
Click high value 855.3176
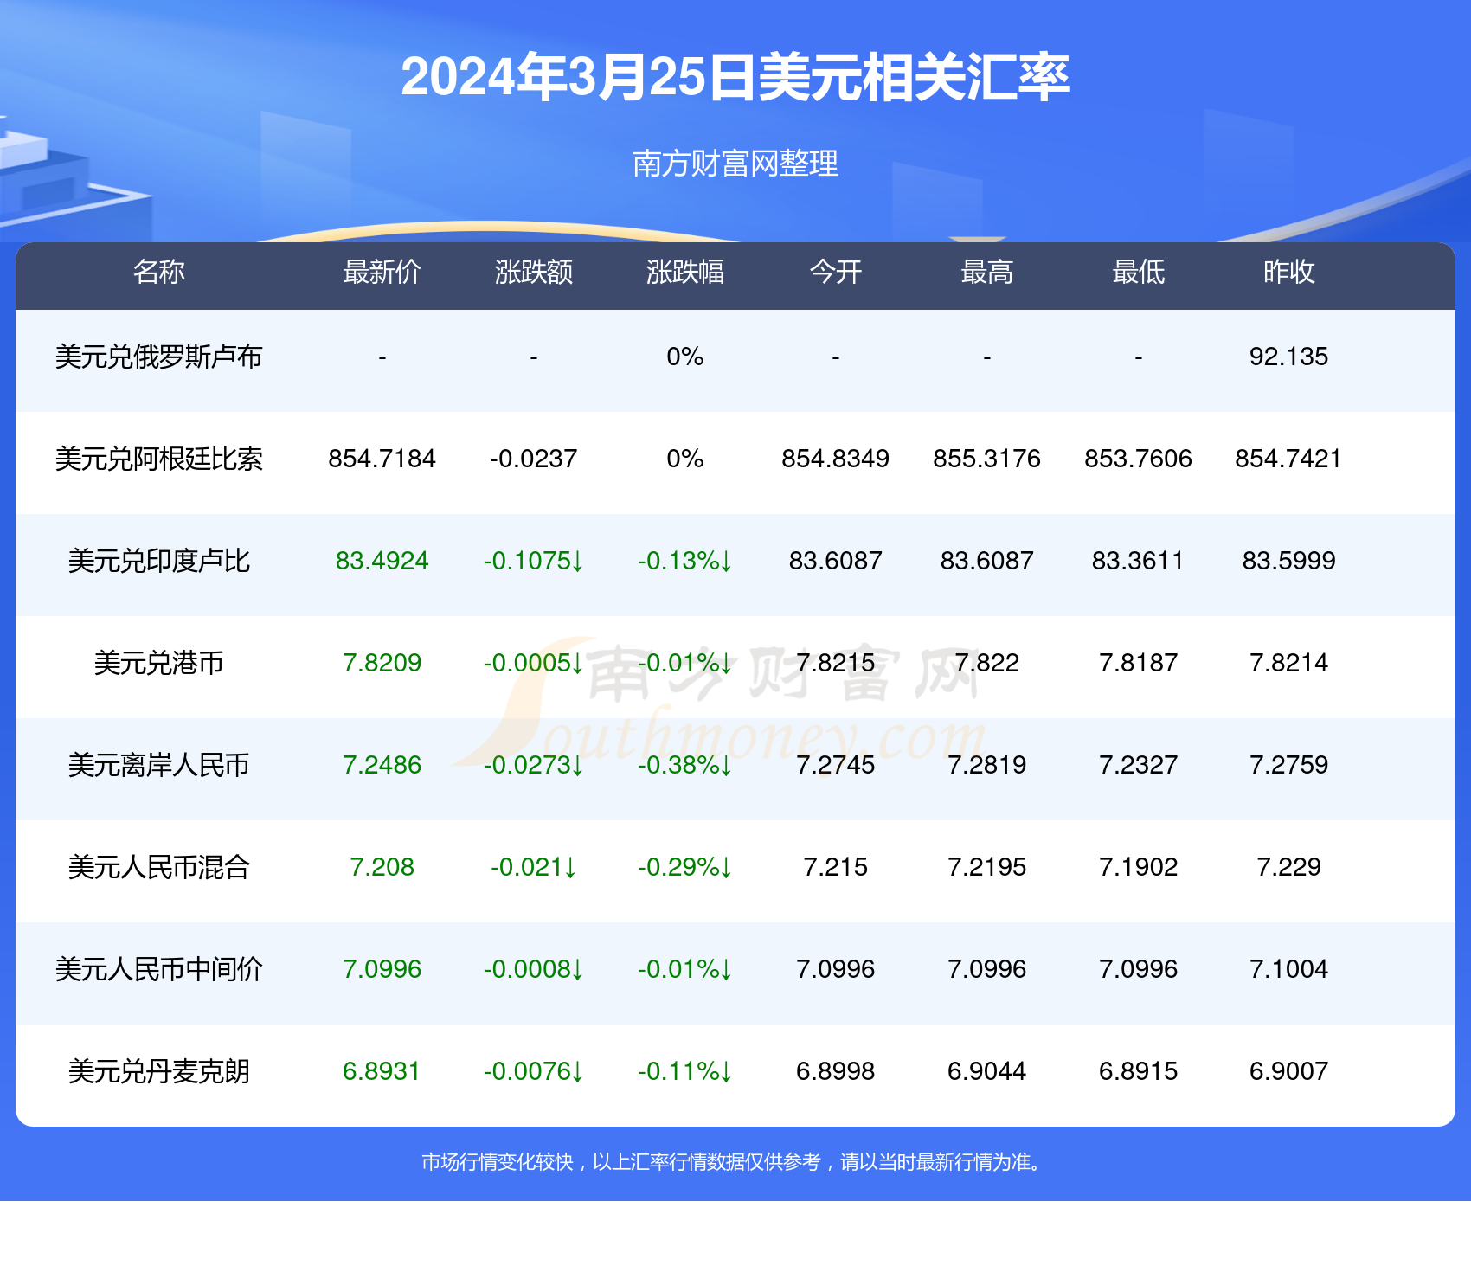[987, 459]
